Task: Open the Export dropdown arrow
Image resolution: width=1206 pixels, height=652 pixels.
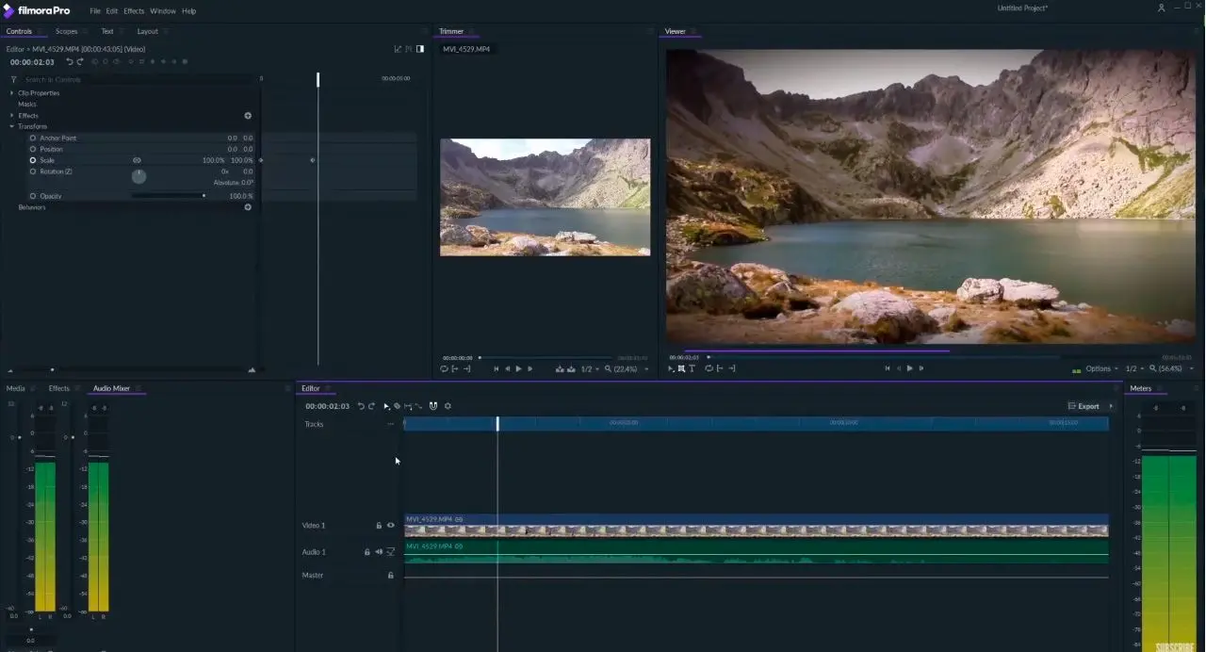Action: (x=1111, y=406)
